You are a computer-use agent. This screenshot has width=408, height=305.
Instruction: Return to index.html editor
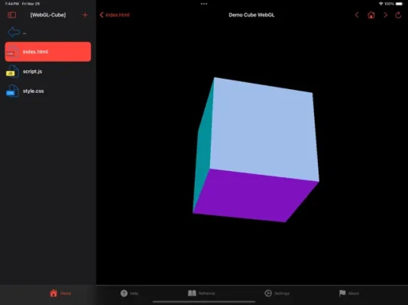coord(115,15)
